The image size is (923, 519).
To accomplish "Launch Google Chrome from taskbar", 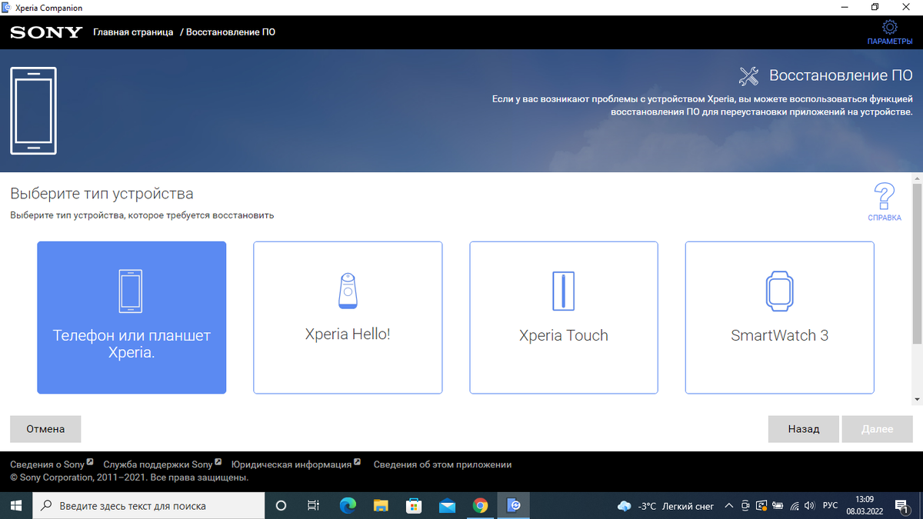I will [x=480, y=506].
